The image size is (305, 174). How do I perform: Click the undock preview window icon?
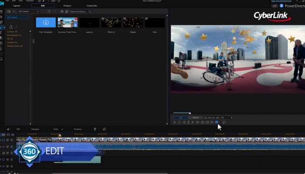click(224, 122)
